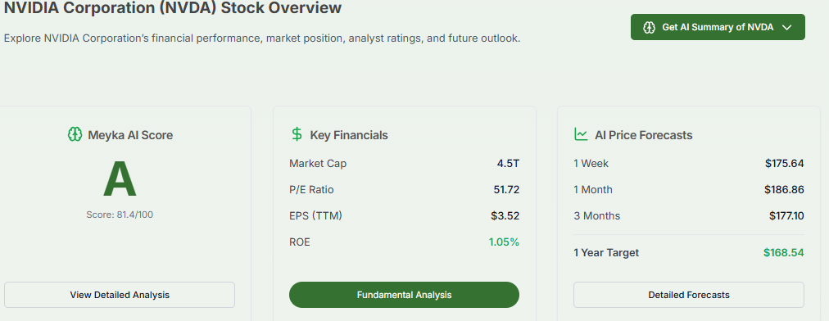Click the Key Financials title
This screenshot has width=829, height=321.
pyautogui.click(x=349, y=135)
